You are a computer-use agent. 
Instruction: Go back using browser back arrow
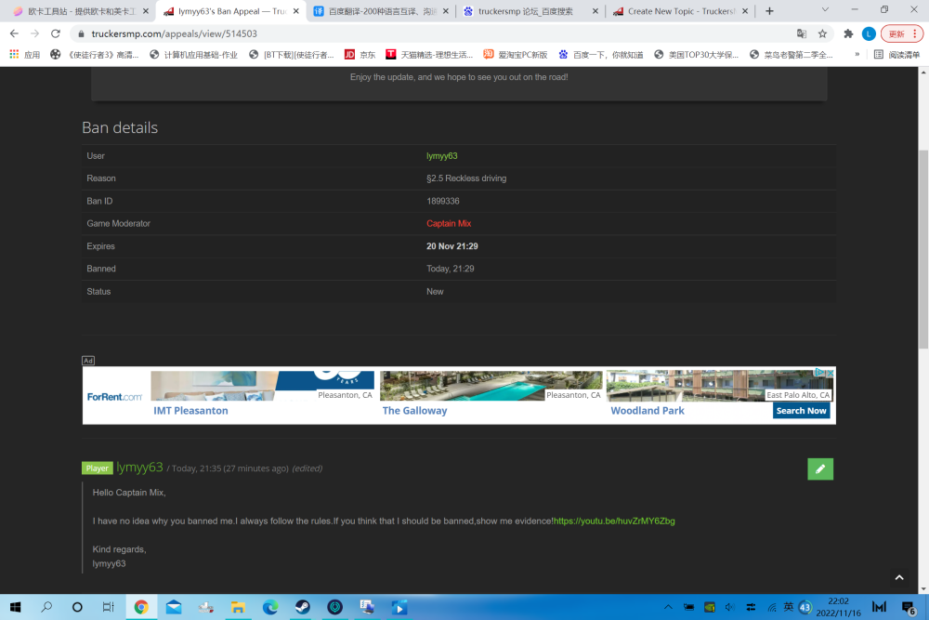[x=14, y=33]
